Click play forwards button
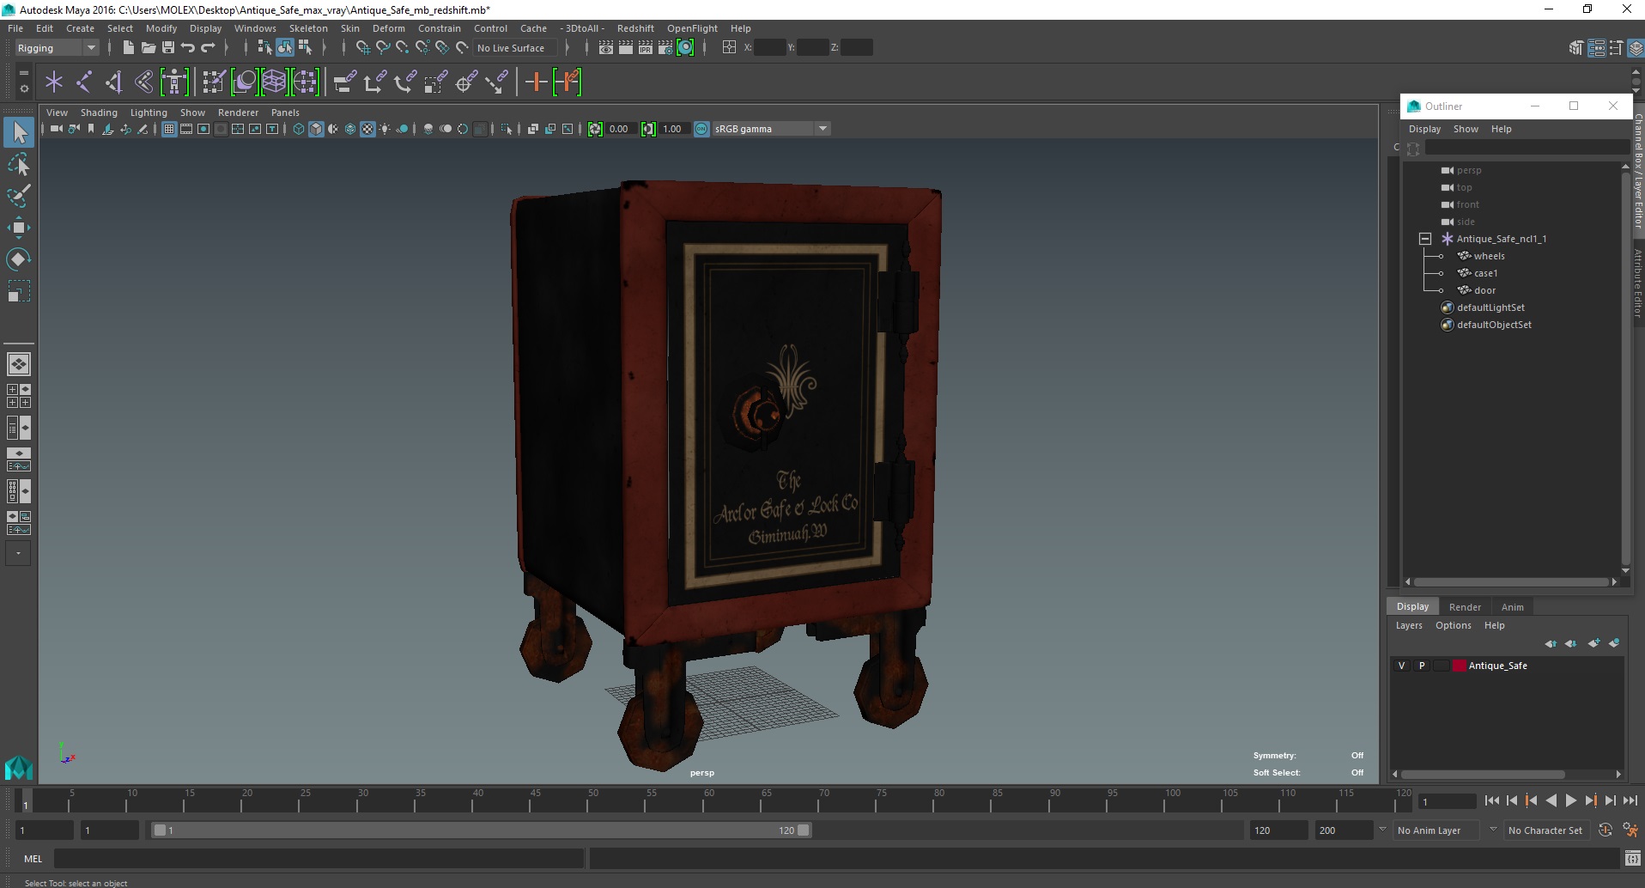This screenshot has width=1645, height=888. (x=1570, y=800)
